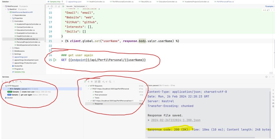This screenshot has height=139, width=275.
Task: Stop the running test session
Action: [92, 81]
